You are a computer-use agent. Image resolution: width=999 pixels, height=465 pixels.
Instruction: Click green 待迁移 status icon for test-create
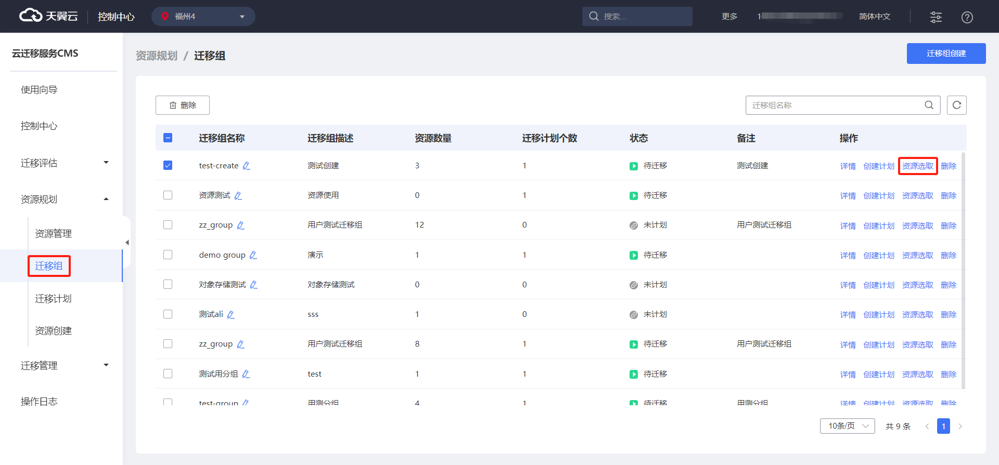coord(633,166)
